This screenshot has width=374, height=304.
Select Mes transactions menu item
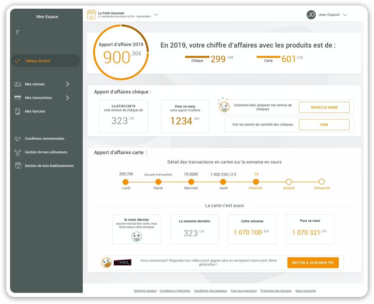(x=38, y=98)
